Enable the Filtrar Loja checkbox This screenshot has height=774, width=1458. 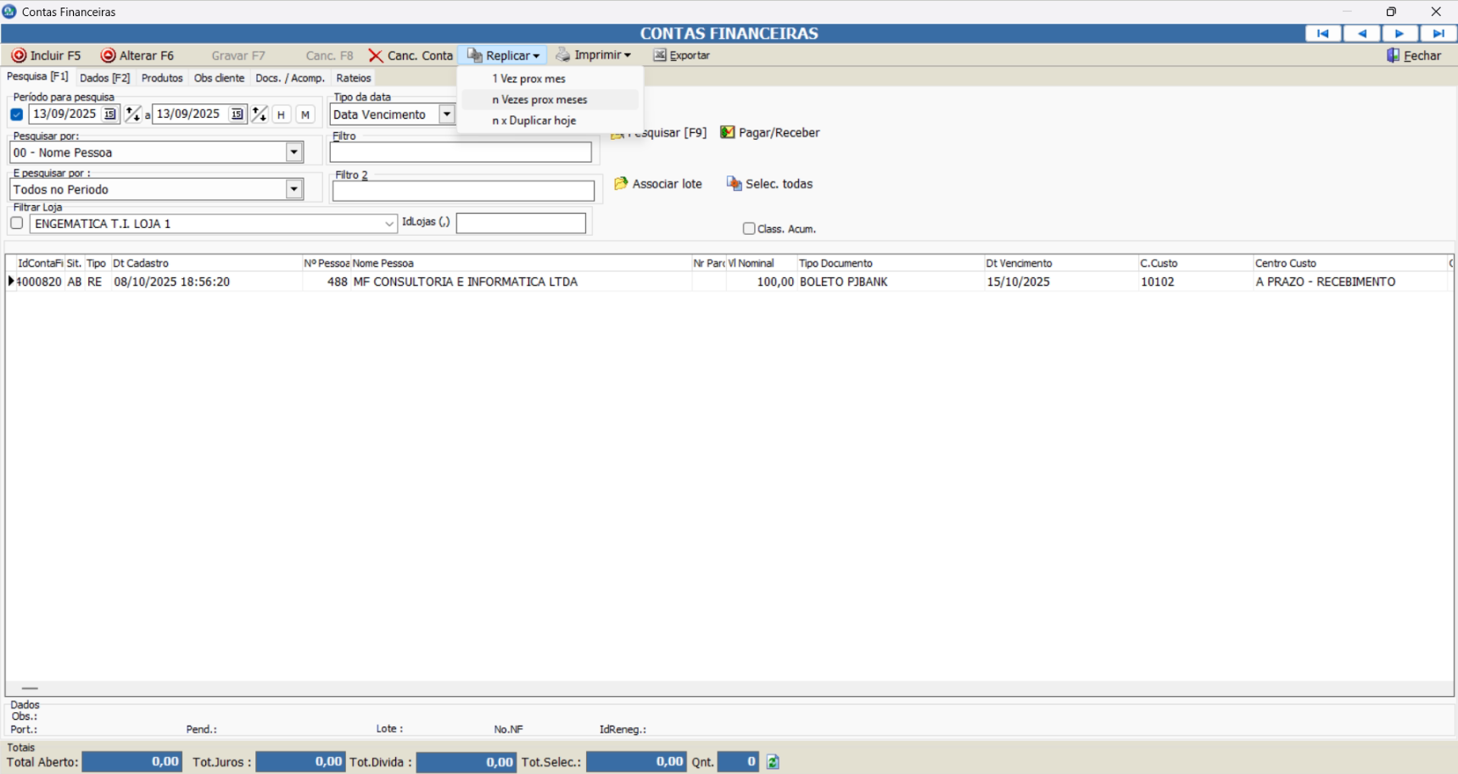(x=17, y=224)
